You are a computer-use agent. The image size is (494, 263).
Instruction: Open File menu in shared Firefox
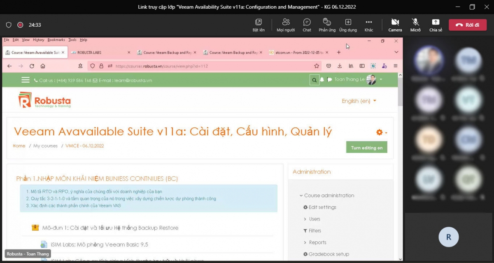pyautogui.click(x=6, y=40)
